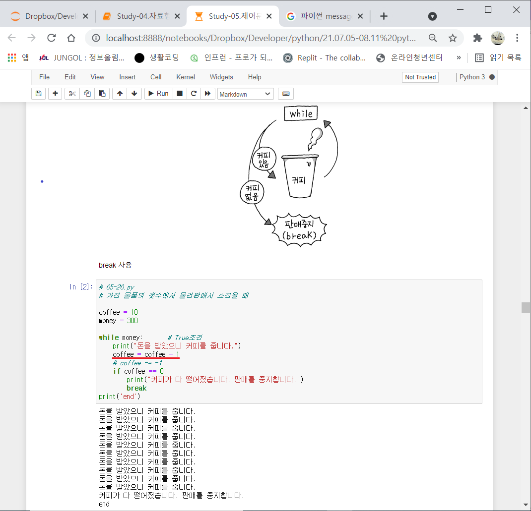
Task: Insert a cell below with the plus icon
Action: (x=55, y=94)
